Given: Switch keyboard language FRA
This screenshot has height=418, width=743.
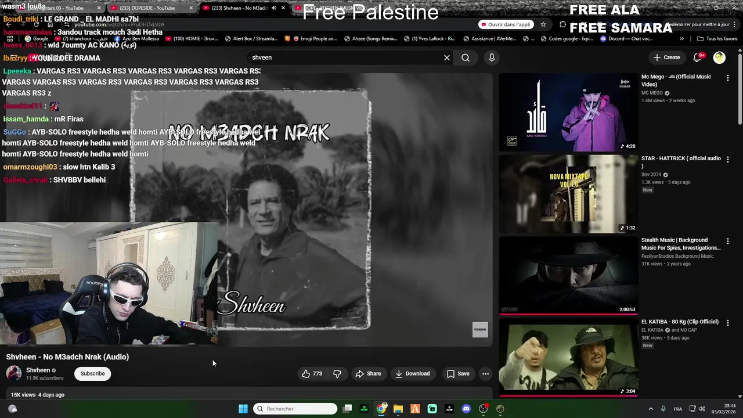Looking at the screenshot, I should [x=678, y=409].
